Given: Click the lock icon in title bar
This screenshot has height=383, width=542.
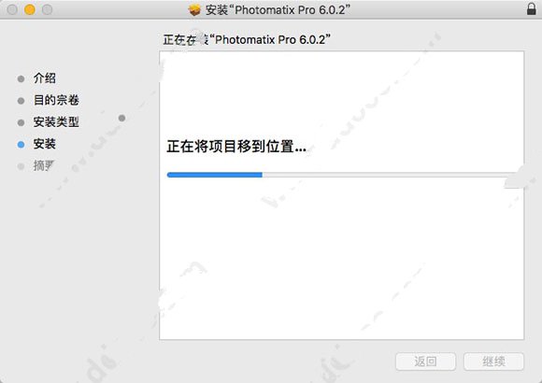Looking at the screenshot, I should pos(532,9).
